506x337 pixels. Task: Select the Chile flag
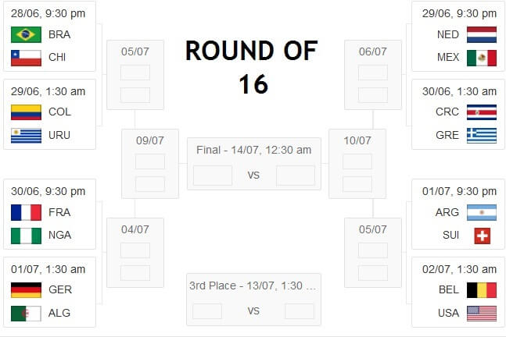pos(26,58)
